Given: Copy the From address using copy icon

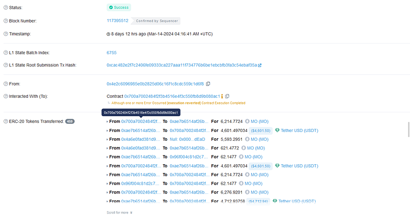Looking at the screenshot, I should pos(208,83).
